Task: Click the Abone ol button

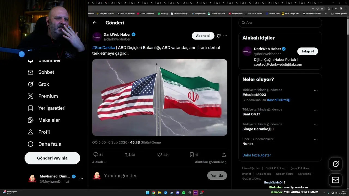Action: click(x=203, y=36)
